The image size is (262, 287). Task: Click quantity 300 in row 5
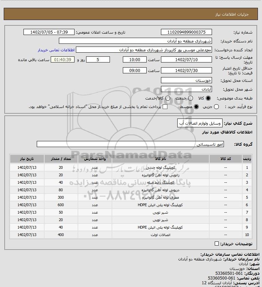[61, 197]
